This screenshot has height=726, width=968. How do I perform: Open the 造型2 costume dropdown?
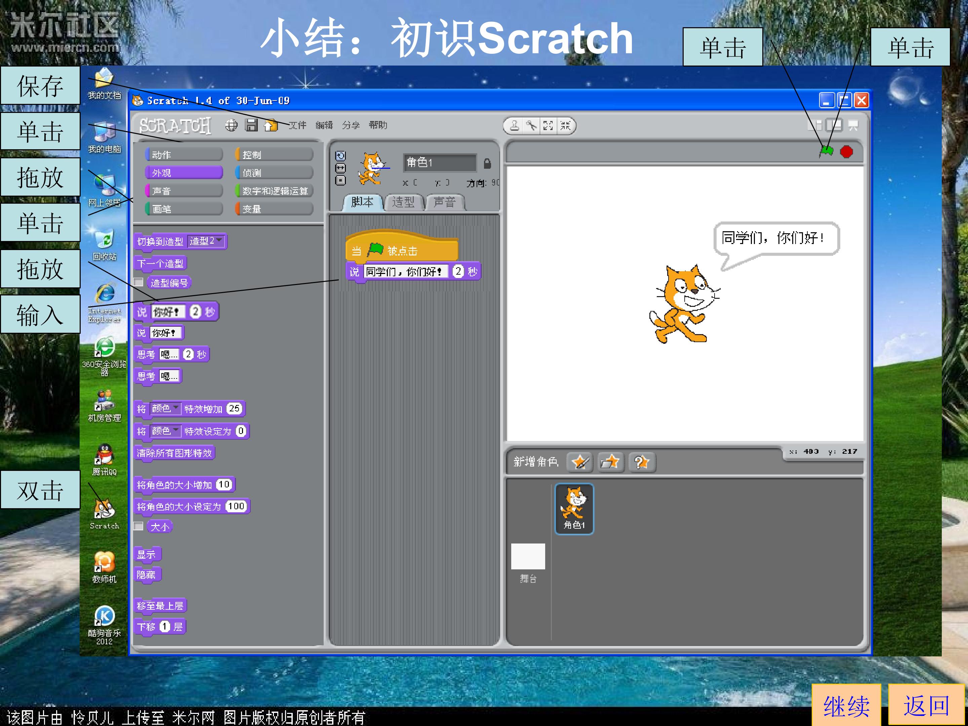click(206, 241)
